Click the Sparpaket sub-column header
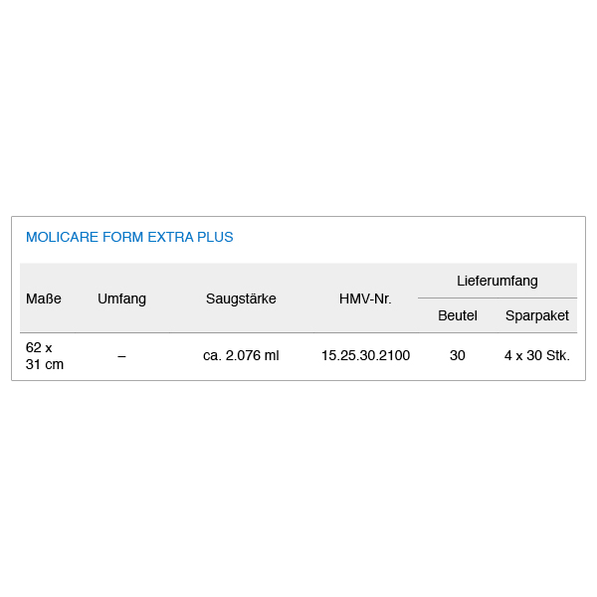 [x=537, y=315]
